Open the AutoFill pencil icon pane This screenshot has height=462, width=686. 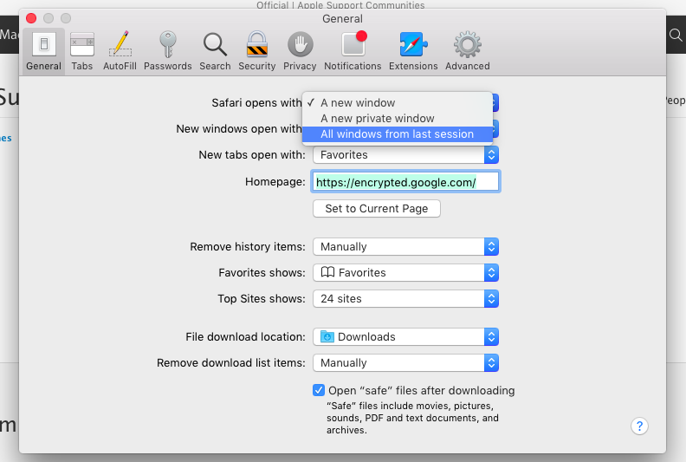click(x=120, y=52)
